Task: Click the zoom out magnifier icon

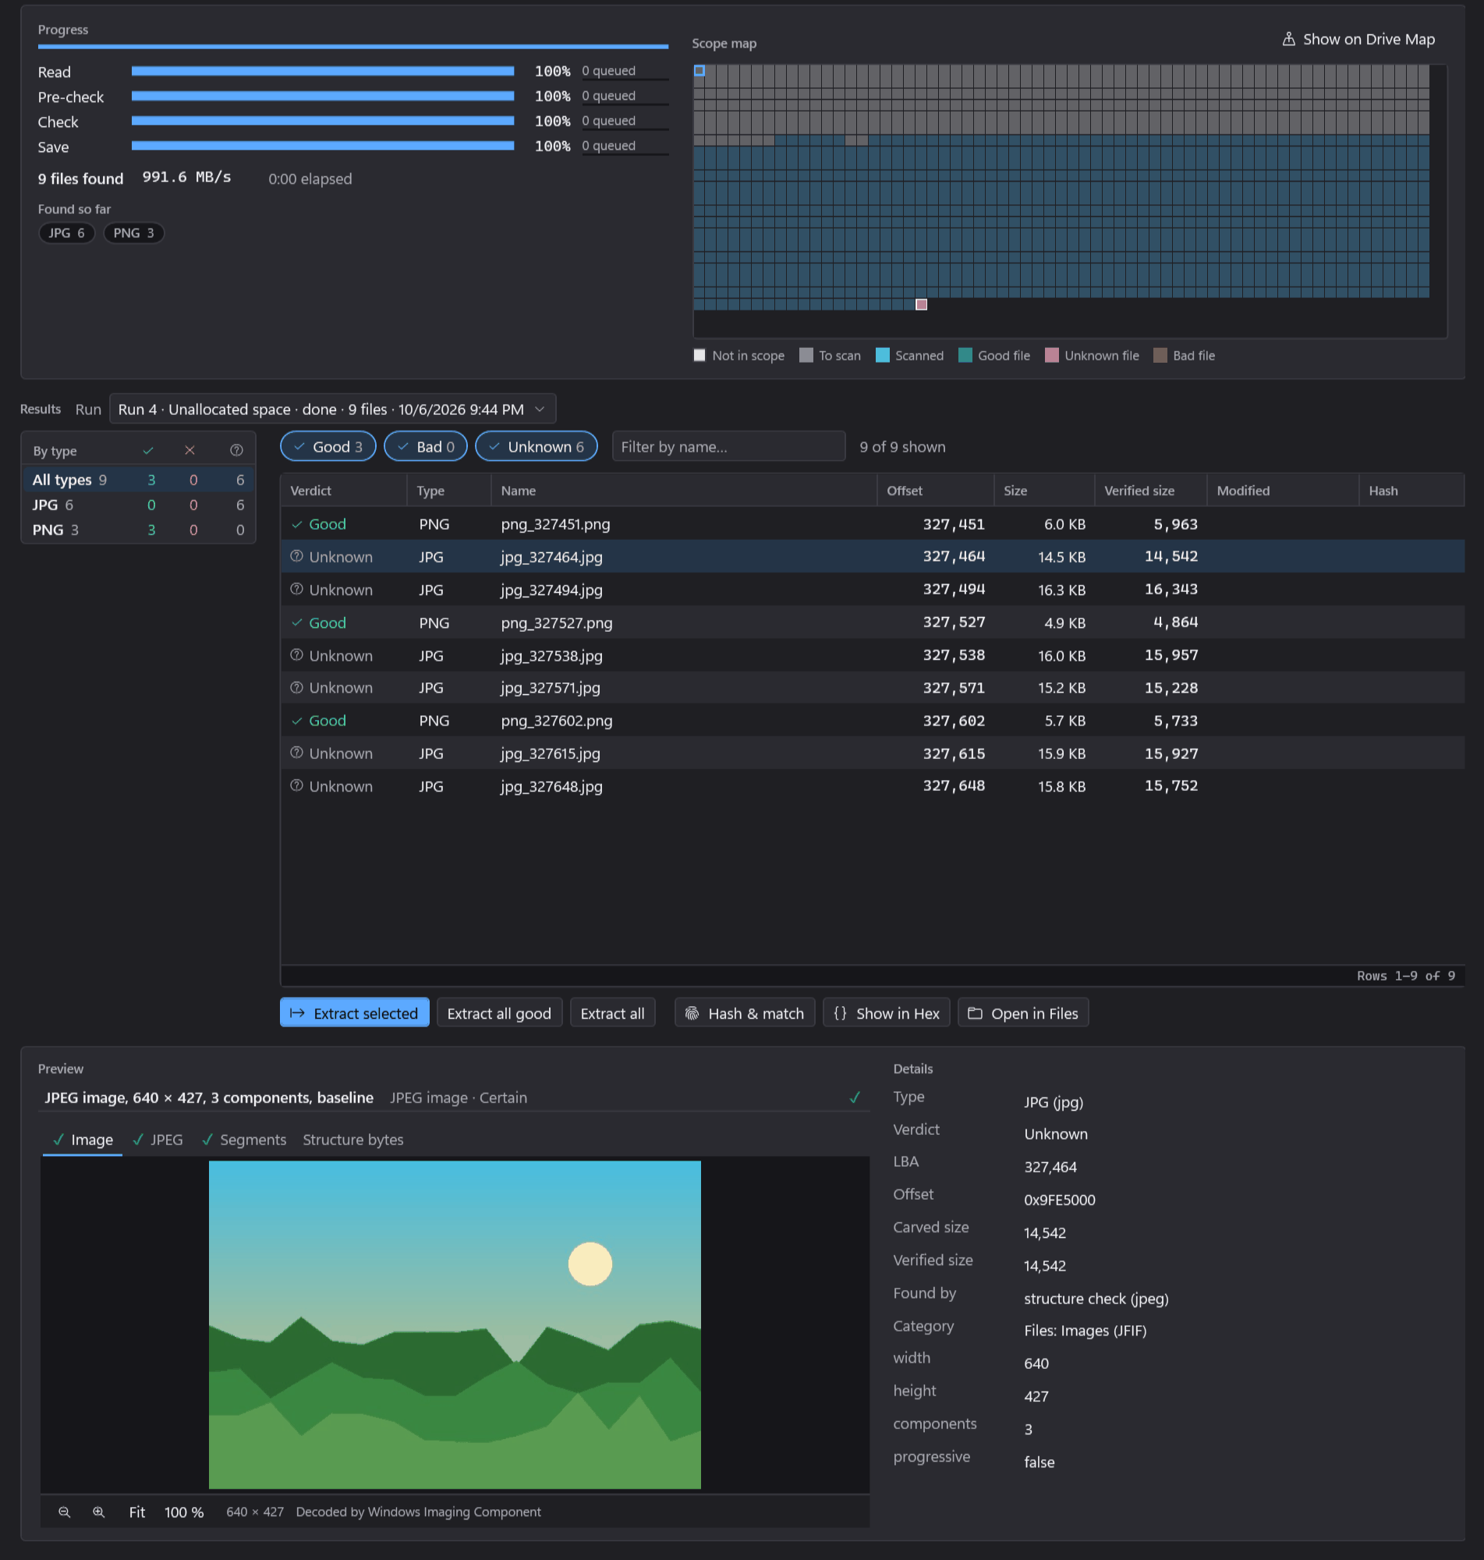Action: coord(64,1512)
